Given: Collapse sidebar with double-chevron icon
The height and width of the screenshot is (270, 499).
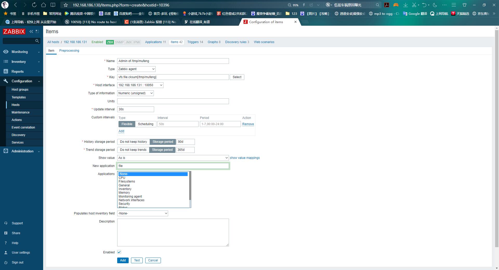Looking at the screenshot, I should pyautogui.click(x=31, y=31).
